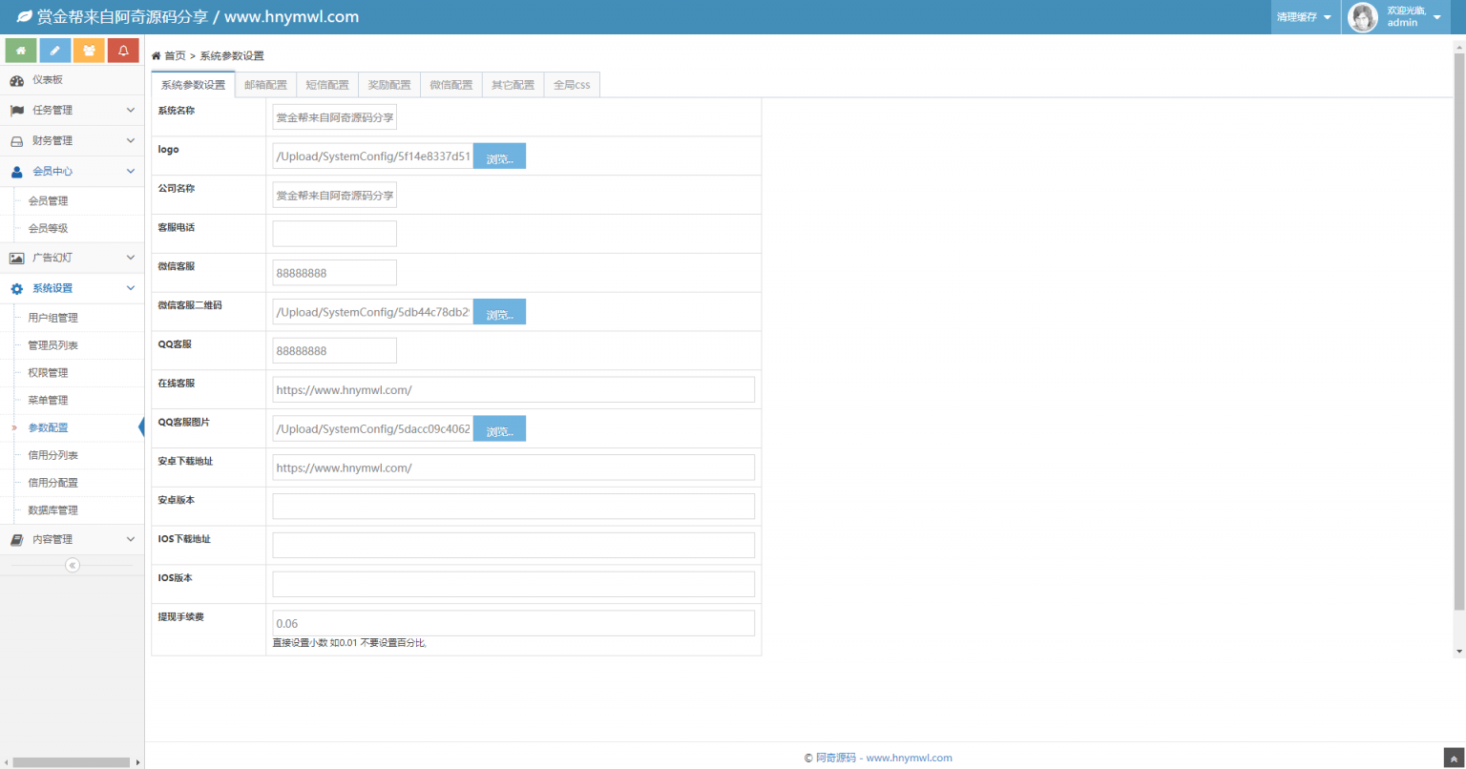
Task: Click the orange users shortcut icon
Action: coord(89,51)
